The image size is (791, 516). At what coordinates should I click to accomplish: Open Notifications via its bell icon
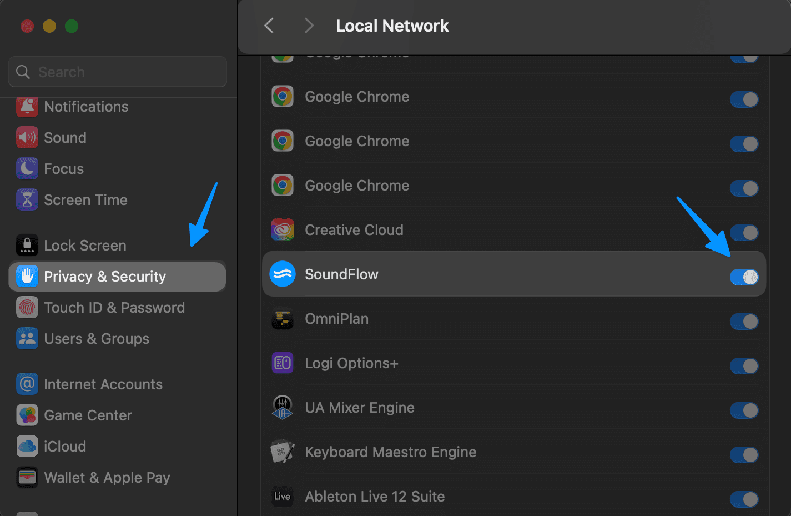tap(27, 107)
